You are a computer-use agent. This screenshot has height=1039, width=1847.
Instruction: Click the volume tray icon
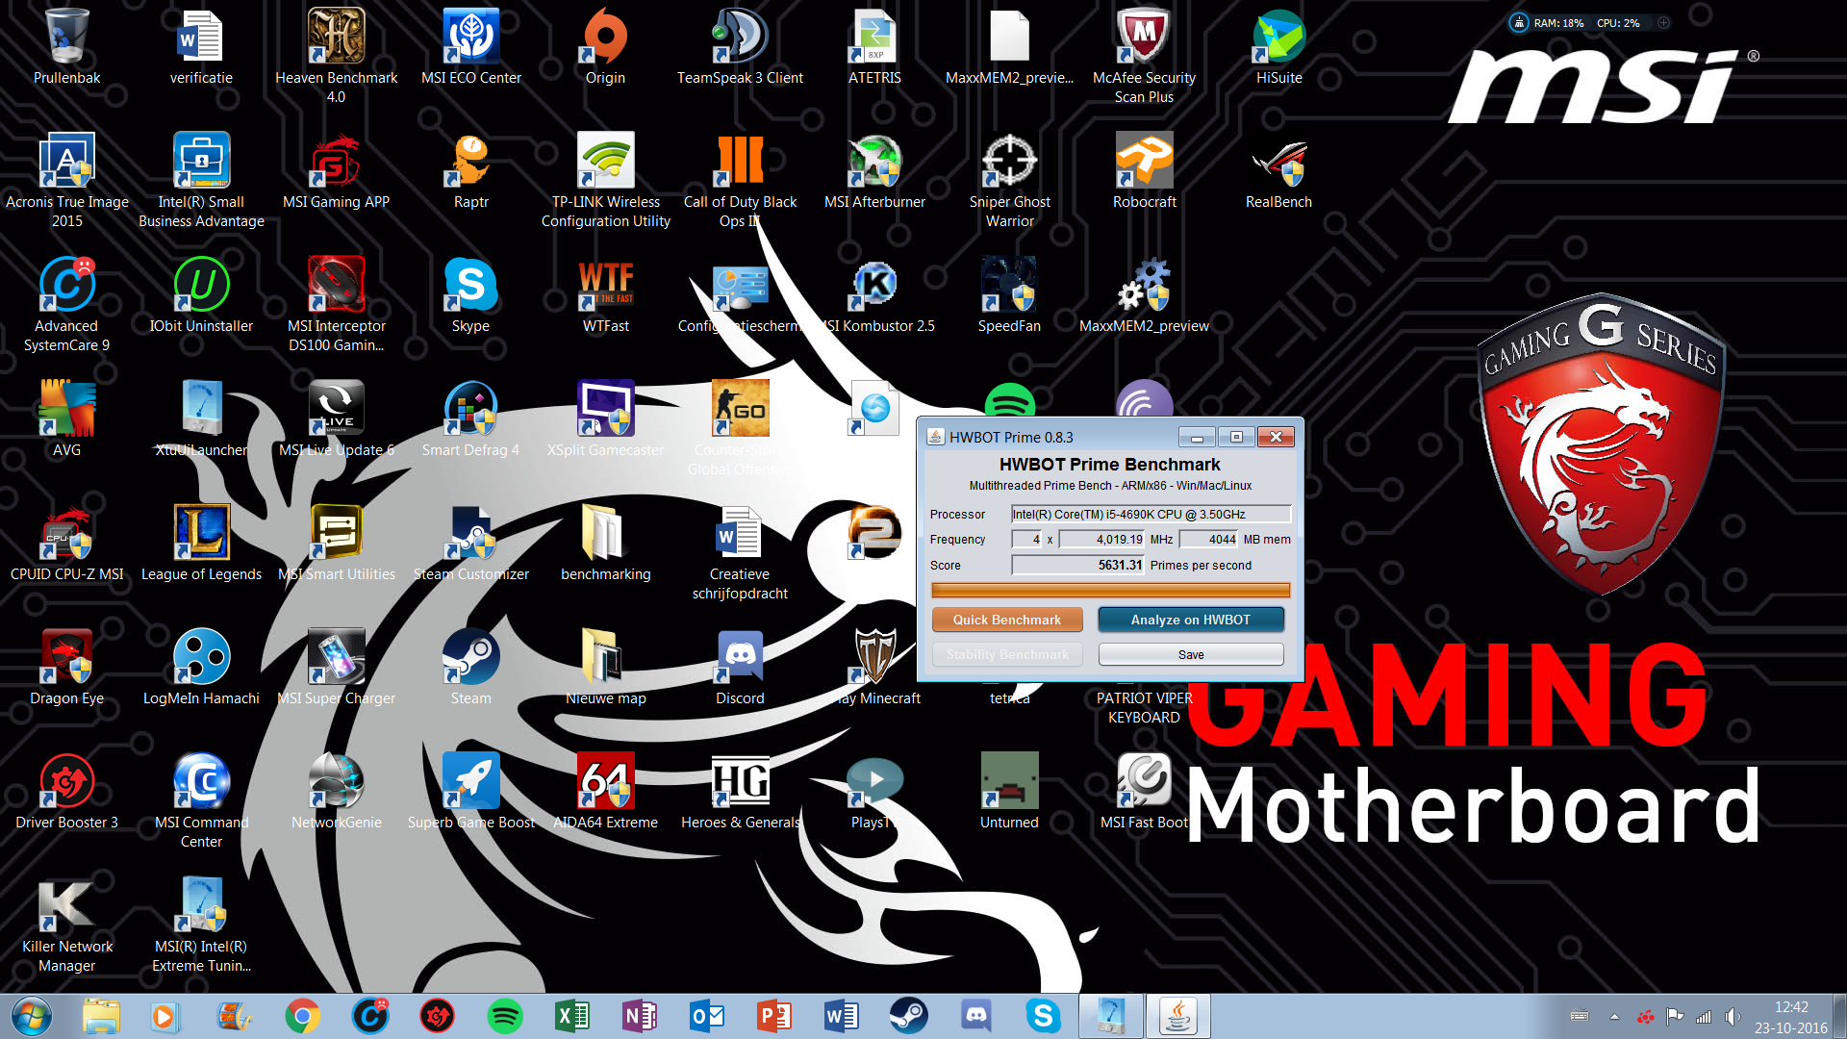coord(1733,1016)
